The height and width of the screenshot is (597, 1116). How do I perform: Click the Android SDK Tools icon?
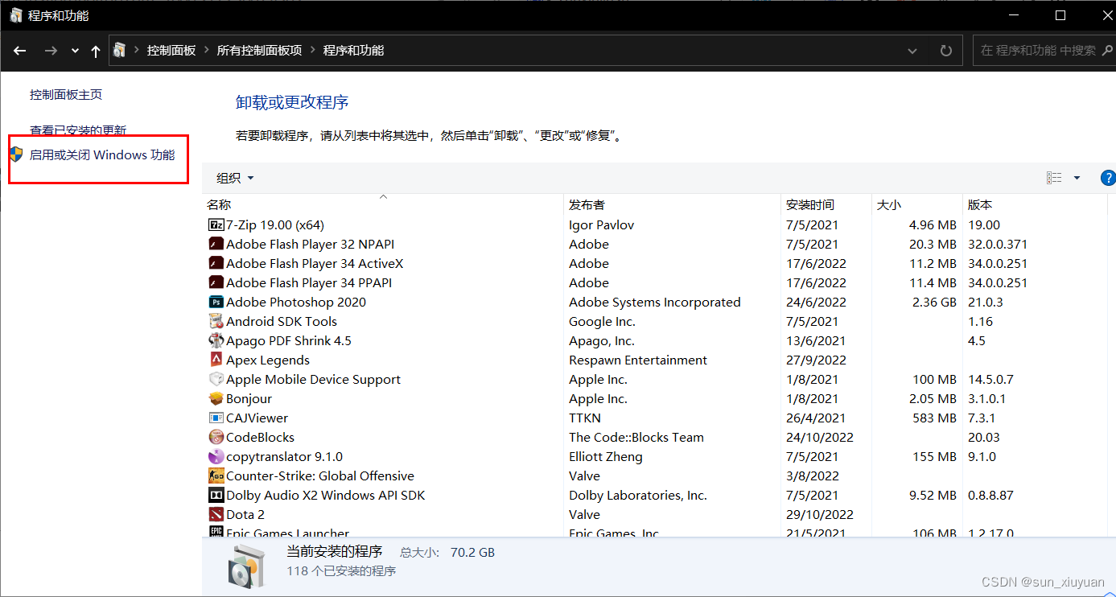point(216,322)
